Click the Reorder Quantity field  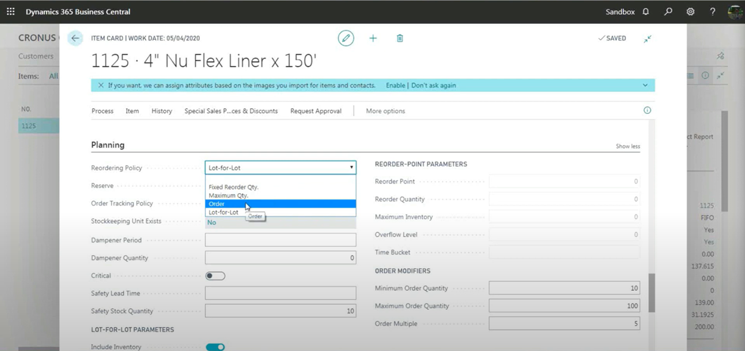564,199
